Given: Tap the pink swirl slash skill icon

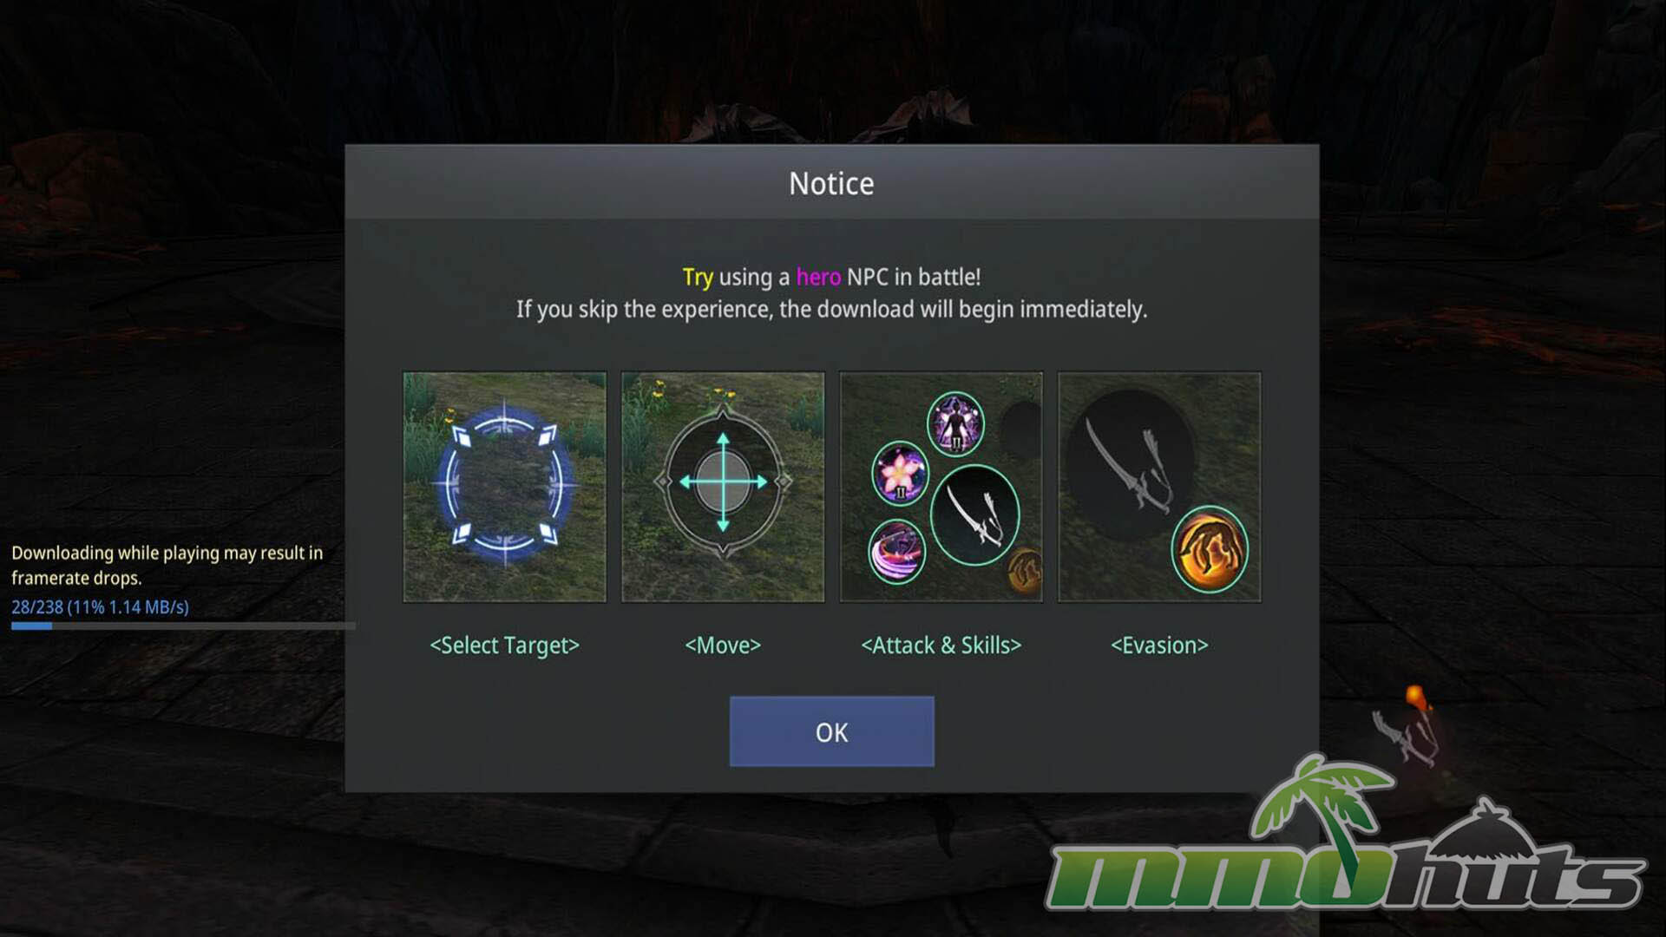Looking at the screenshot, I should (897, 552).
